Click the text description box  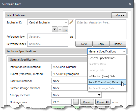point(101,30)
